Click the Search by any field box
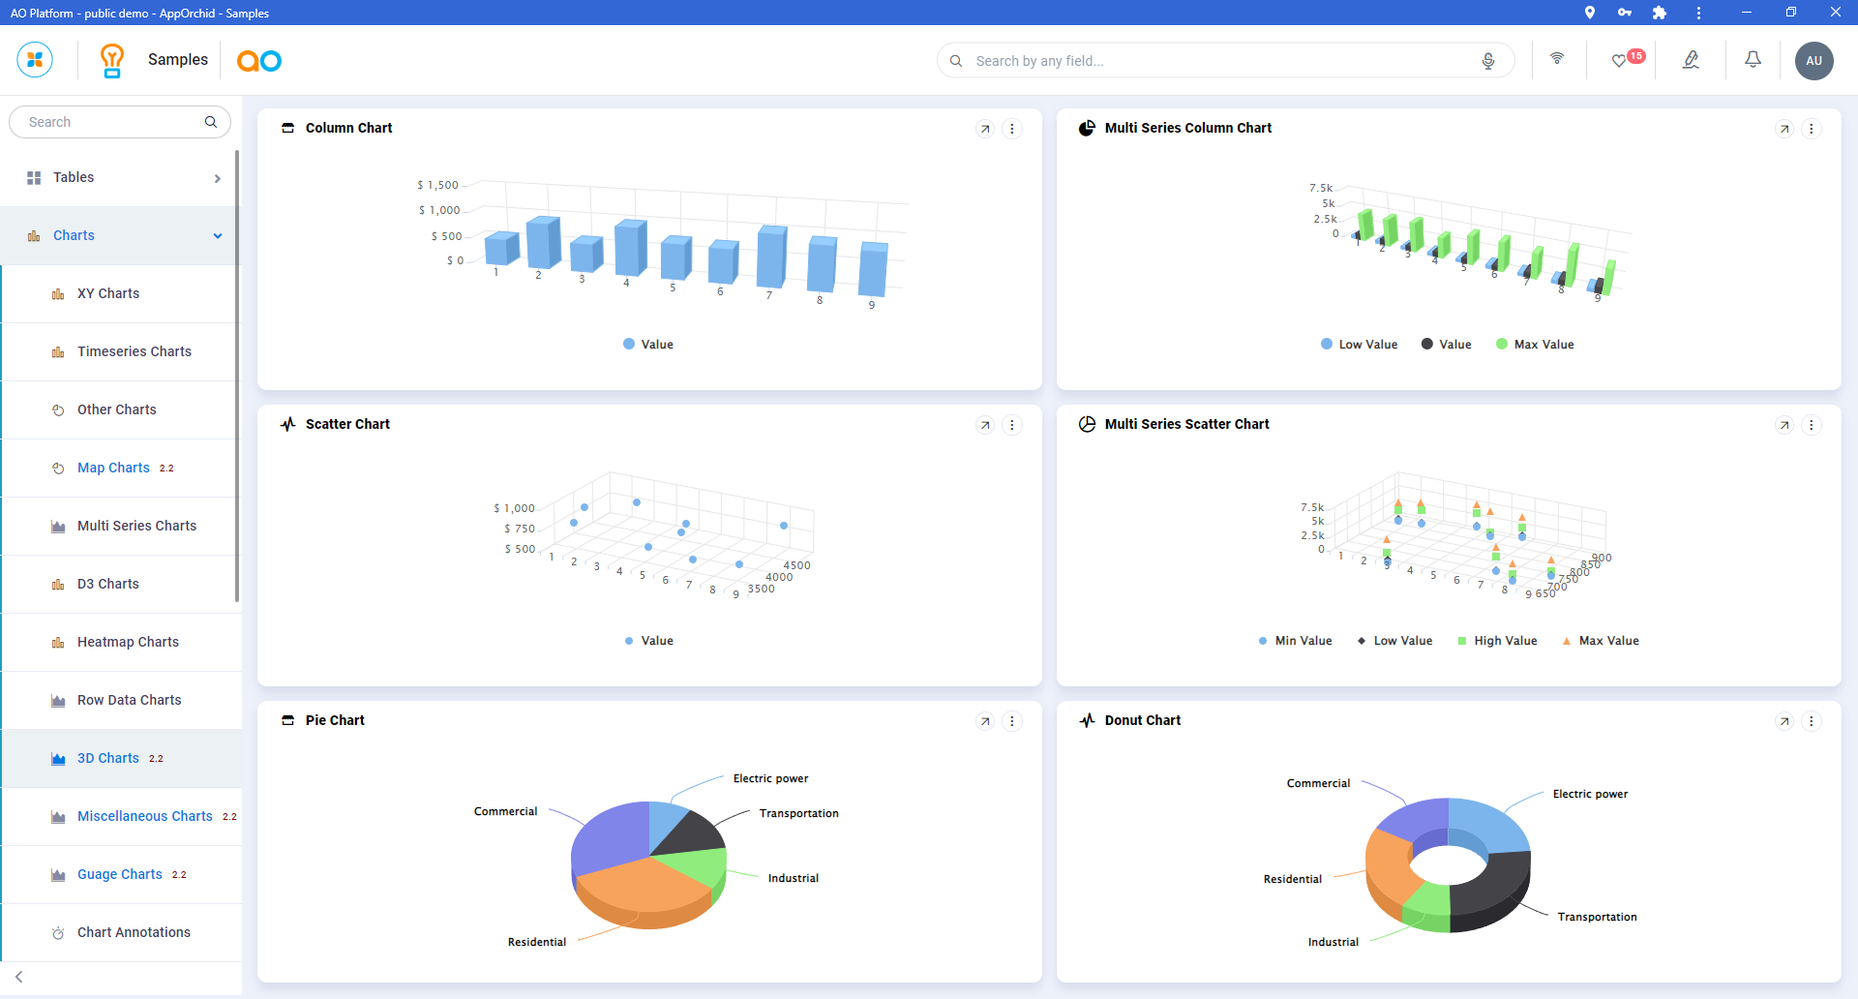Viewport: 1858px width, 999px height. click(1219, 61)
